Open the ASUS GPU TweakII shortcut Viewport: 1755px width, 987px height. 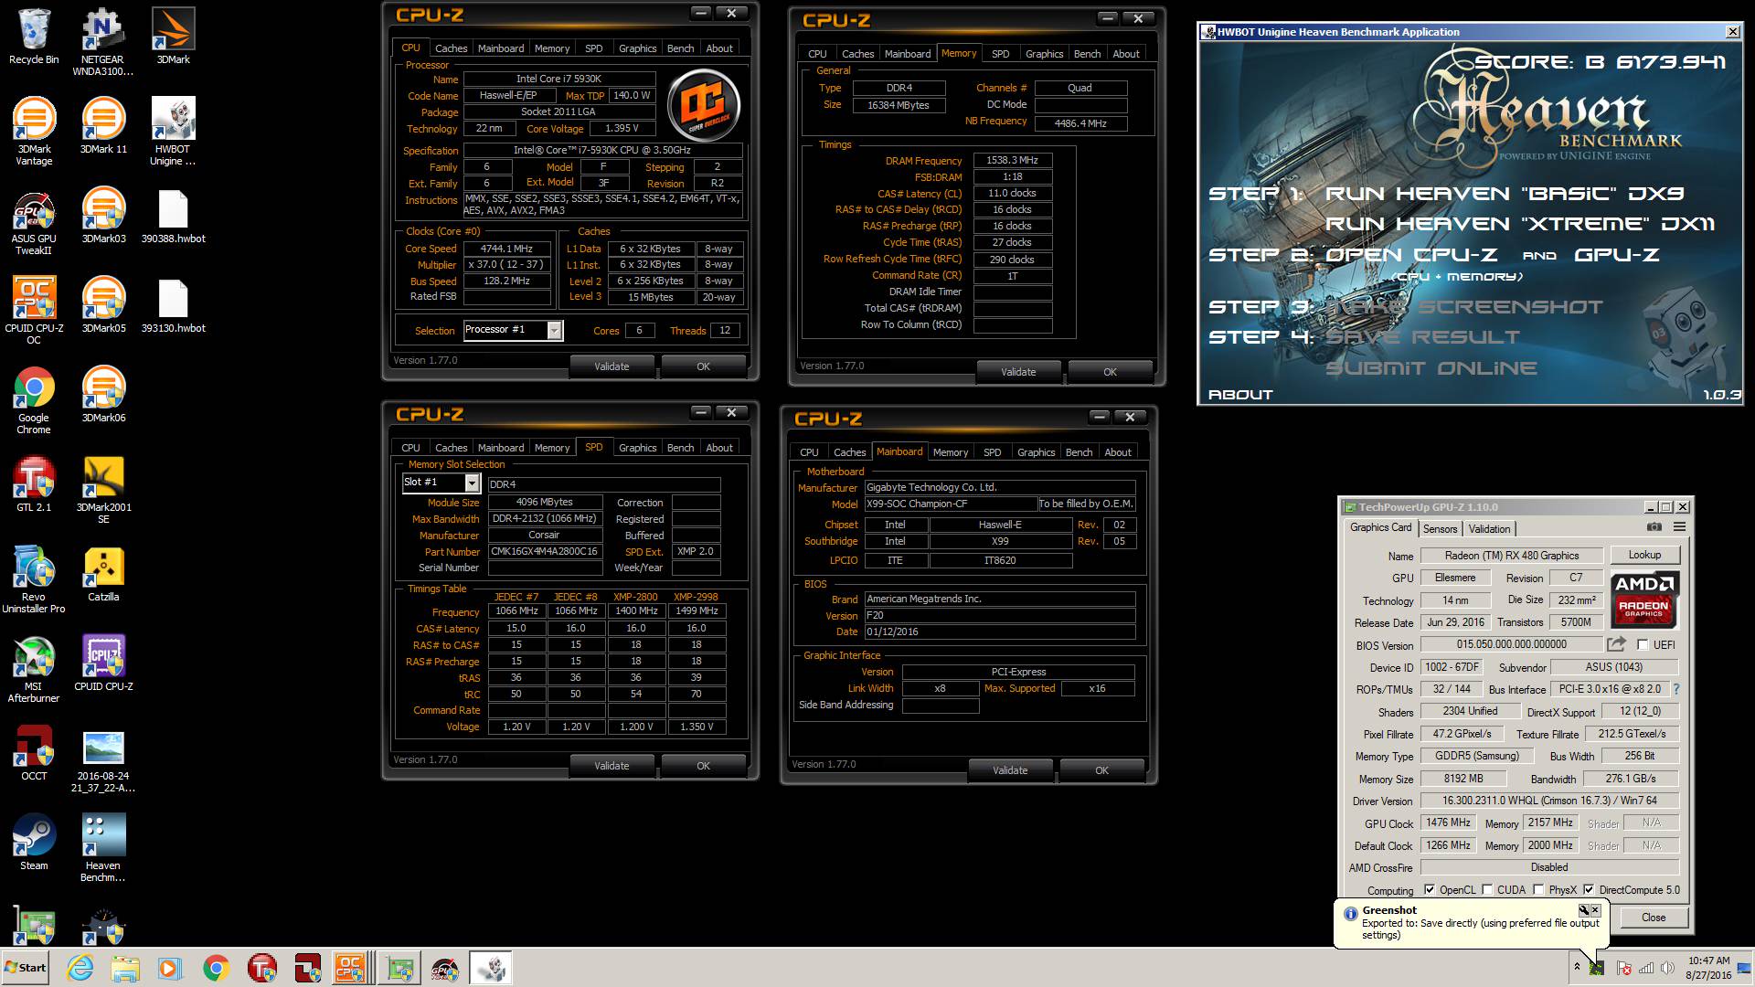click(34, 221)
